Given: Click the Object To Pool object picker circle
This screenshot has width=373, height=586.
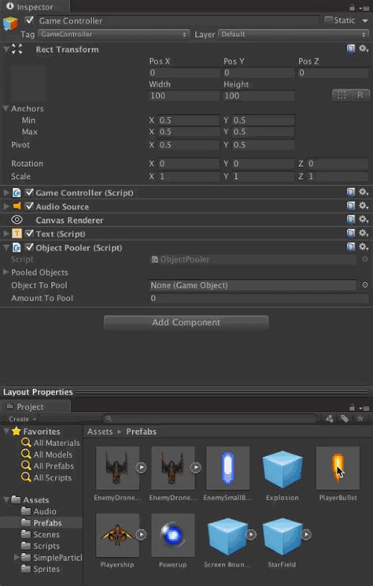Looking at the screenshot, I should [x=365, y=285].
